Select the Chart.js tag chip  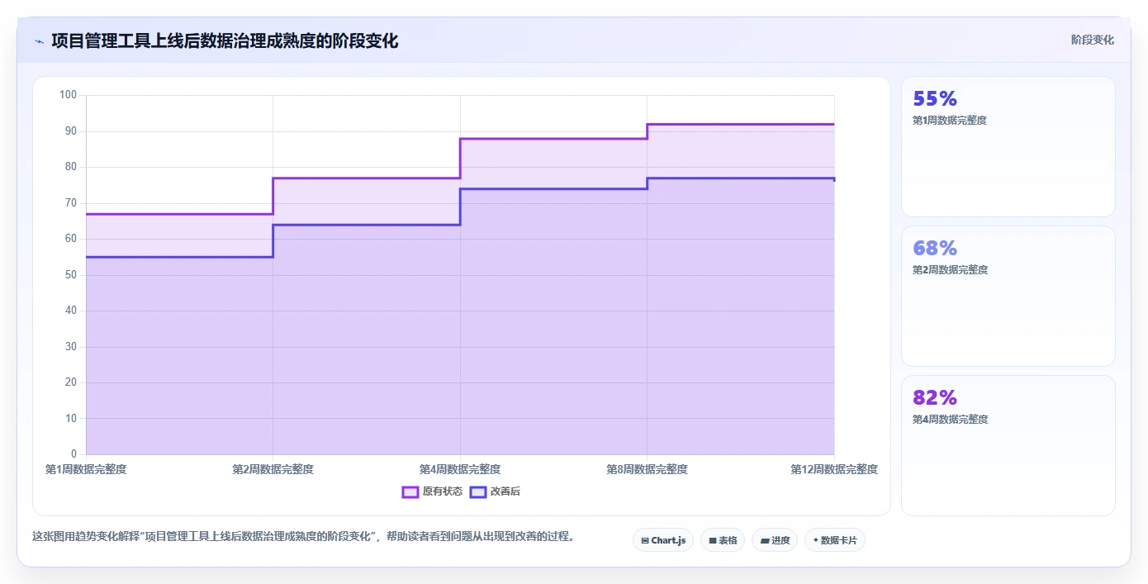663,540
